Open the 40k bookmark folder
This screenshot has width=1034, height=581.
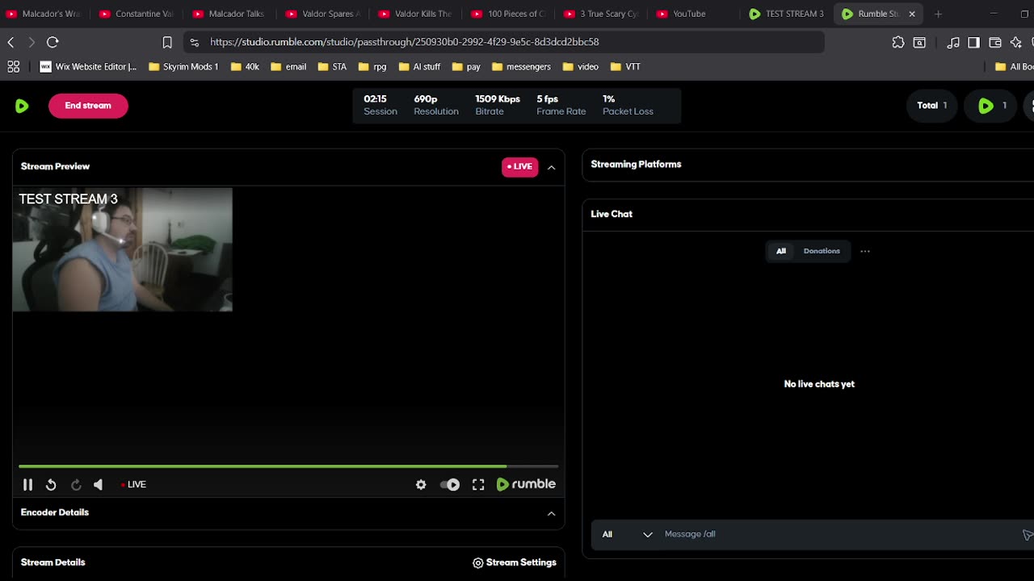[x=245, y=67]
